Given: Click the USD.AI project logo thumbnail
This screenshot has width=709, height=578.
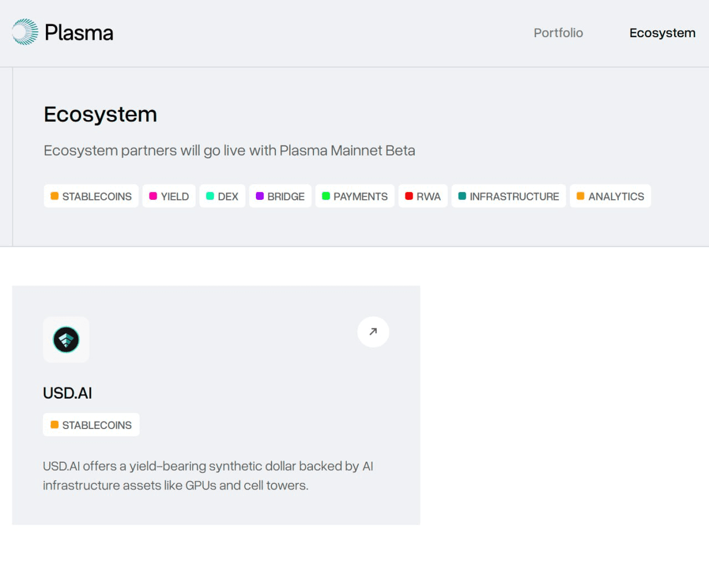Looking at the screenshot, I should [66, 339].
